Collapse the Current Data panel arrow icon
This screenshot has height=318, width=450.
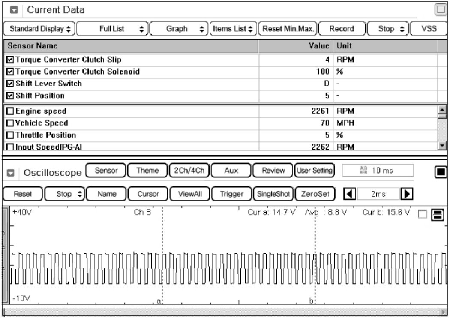coord(14,10)
